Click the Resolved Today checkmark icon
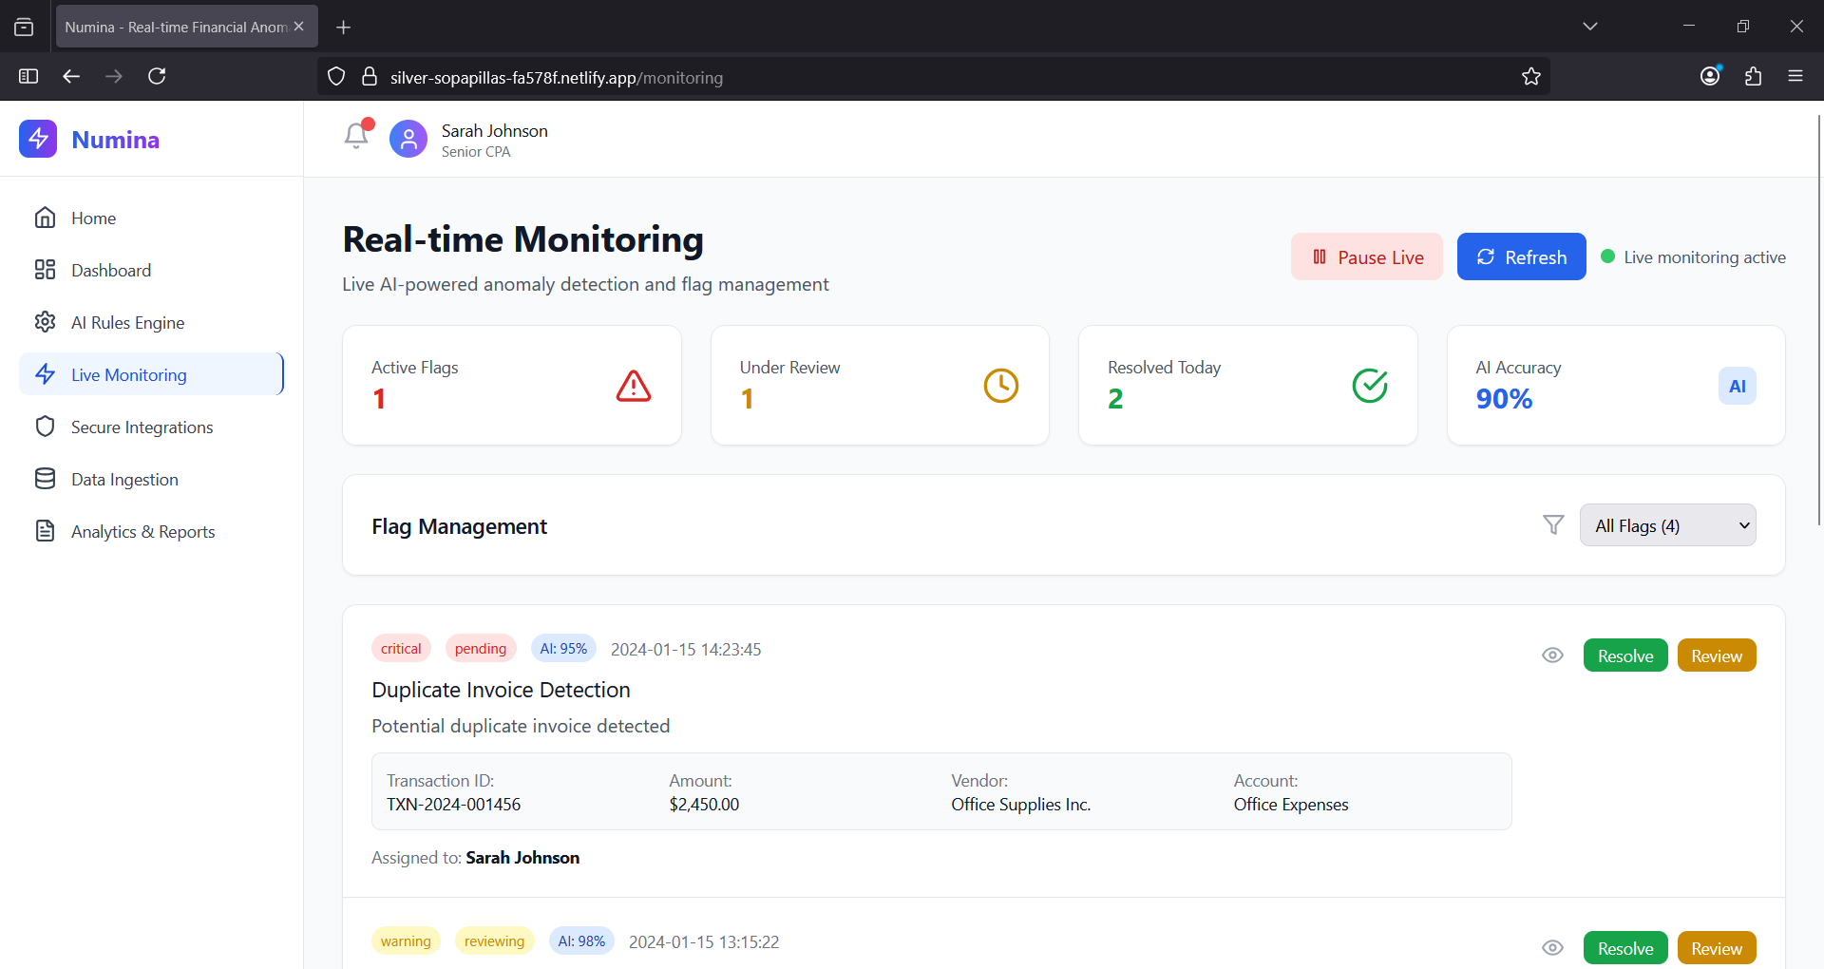Viewport: 1824px width, 969px height. coord(1370,386)
